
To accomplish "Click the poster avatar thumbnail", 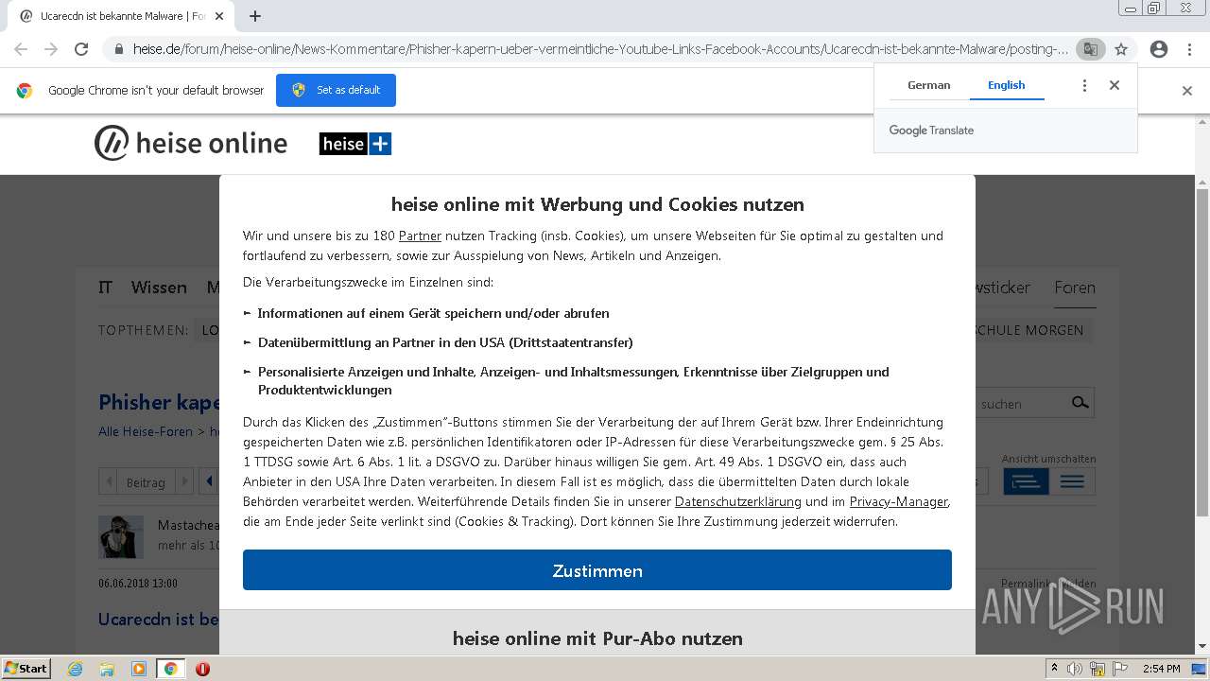I will pos(121,536).
